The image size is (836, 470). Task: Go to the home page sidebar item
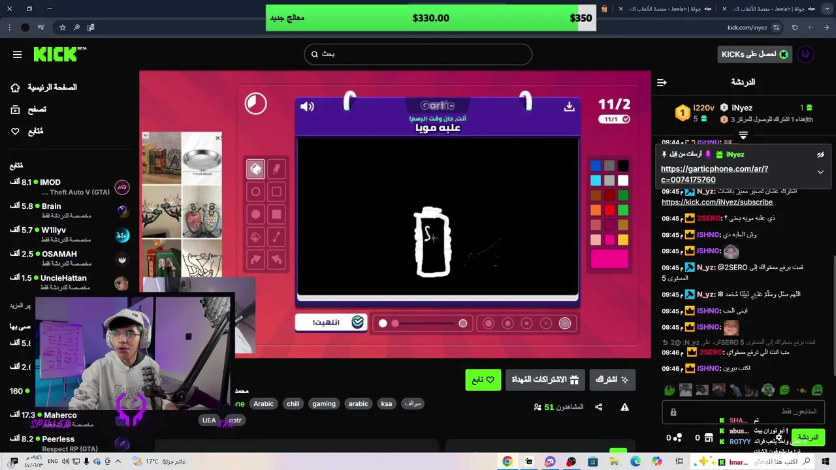tap(43, 87)
